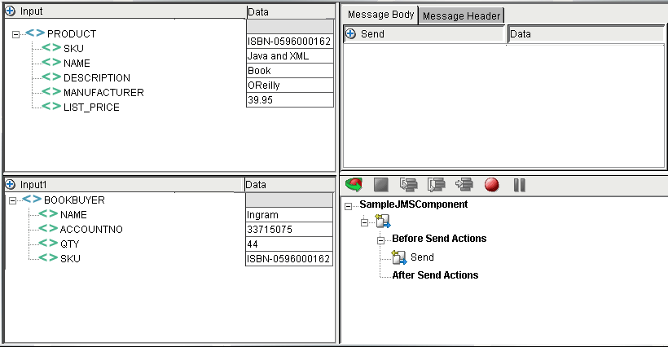
Task: Click the pause animation icon
Action: [x=519, y=185]
